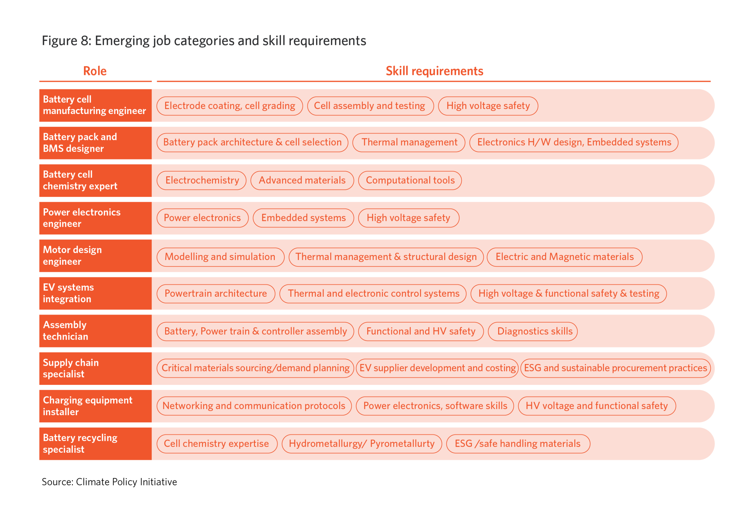The image size is (752, 510).
Task: Click the Hydrometallurgy/ Pyrometallurty pill
Action: [361, 444]
